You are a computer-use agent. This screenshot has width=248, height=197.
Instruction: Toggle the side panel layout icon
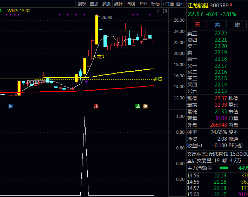pyautogui.click(x=165, y=11)
